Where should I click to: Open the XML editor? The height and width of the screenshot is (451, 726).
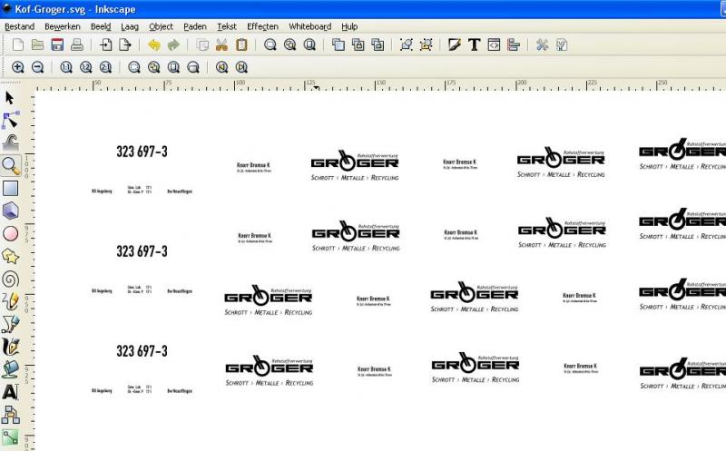(494, 44)
